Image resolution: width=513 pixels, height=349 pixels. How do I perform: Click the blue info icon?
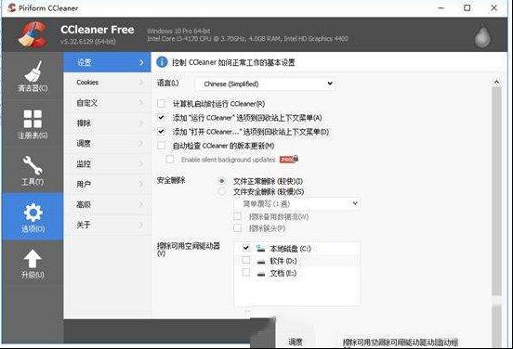162,62
